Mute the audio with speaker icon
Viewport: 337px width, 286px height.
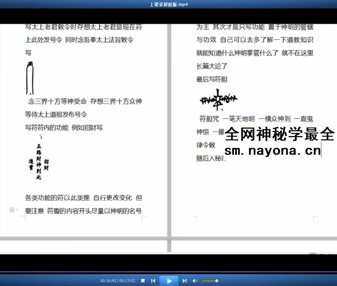tap(195, 281)
